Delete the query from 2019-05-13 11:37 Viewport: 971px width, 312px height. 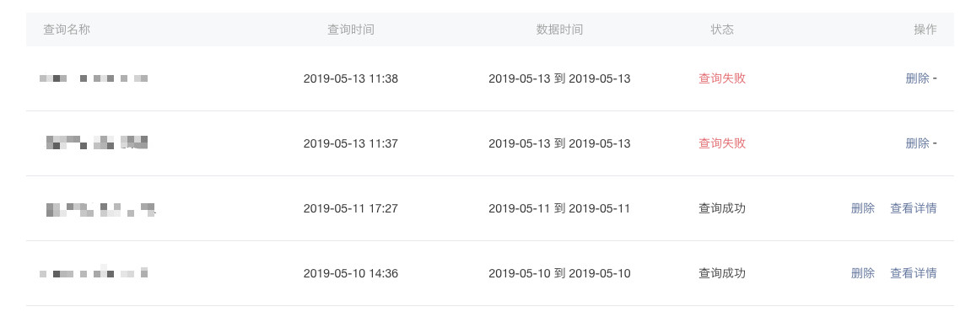click(x=917, y=143)
